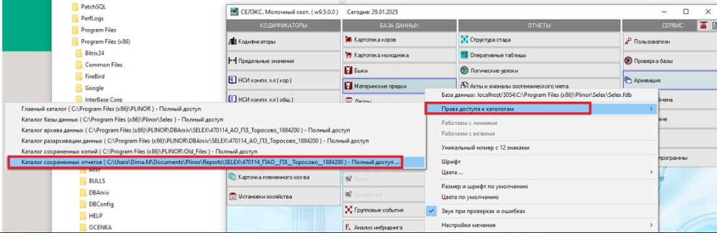Click the Архивация icon
Image resolution: width=717 pixels, height=233 pixels.
click(x=628, y=80)
